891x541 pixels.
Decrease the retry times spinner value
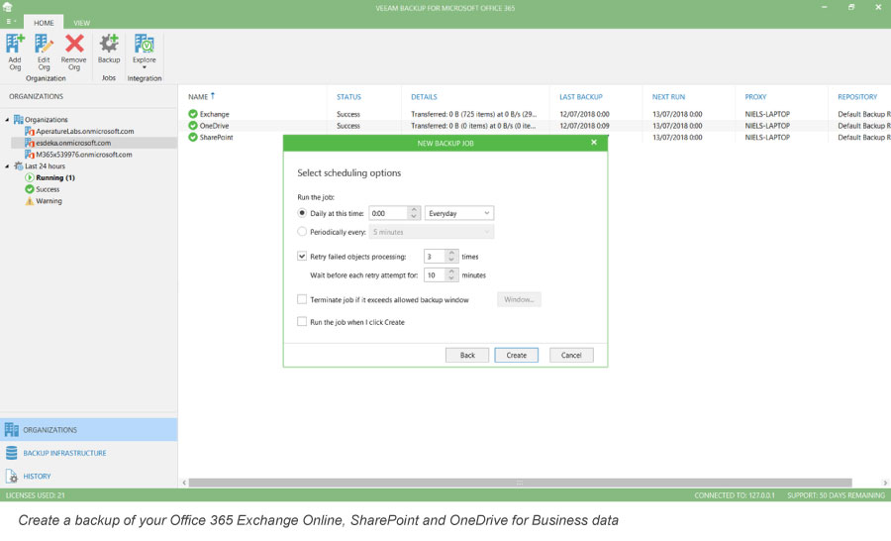pos(451,260)
